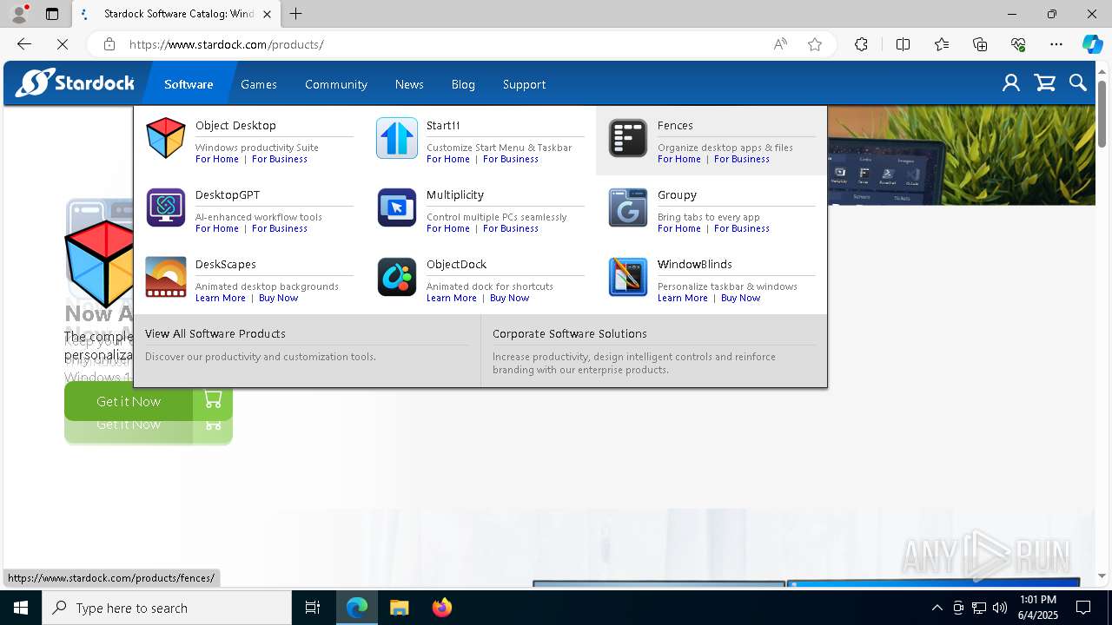Image resolution: width=1112 pixels, height=625 pixels.
Task: Open browser Extensions icon
Action: [861, 44]
